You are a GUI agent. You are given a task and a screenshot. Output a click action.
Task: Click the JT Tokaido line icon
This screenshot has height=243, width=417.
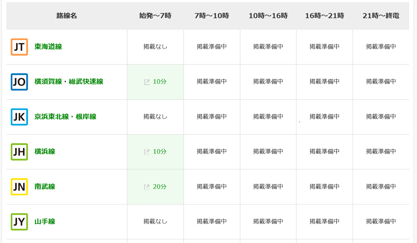click(19, 47)
